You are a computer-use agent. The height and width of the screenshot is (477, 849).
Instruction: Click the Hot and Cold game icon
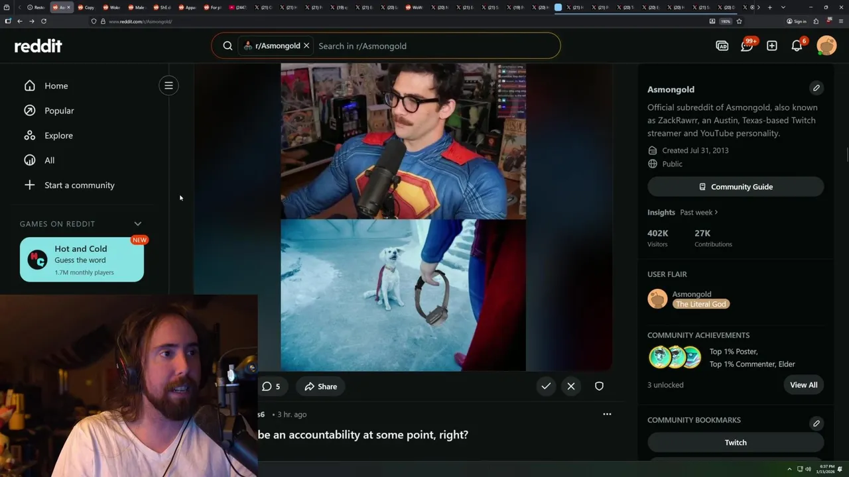pyautogui.click(x=37, y=260)
